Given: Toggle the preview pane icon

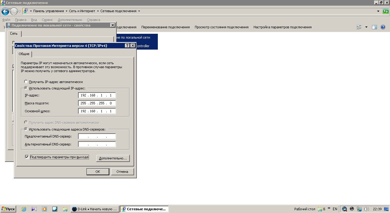Looking at the screenshot, I should [374, 27].
